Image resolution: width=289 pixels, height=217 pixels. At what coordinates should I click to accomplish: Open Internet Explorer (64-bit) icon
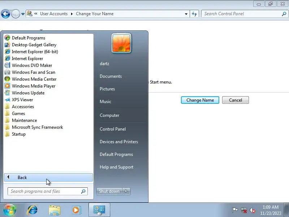click(7, 52)
